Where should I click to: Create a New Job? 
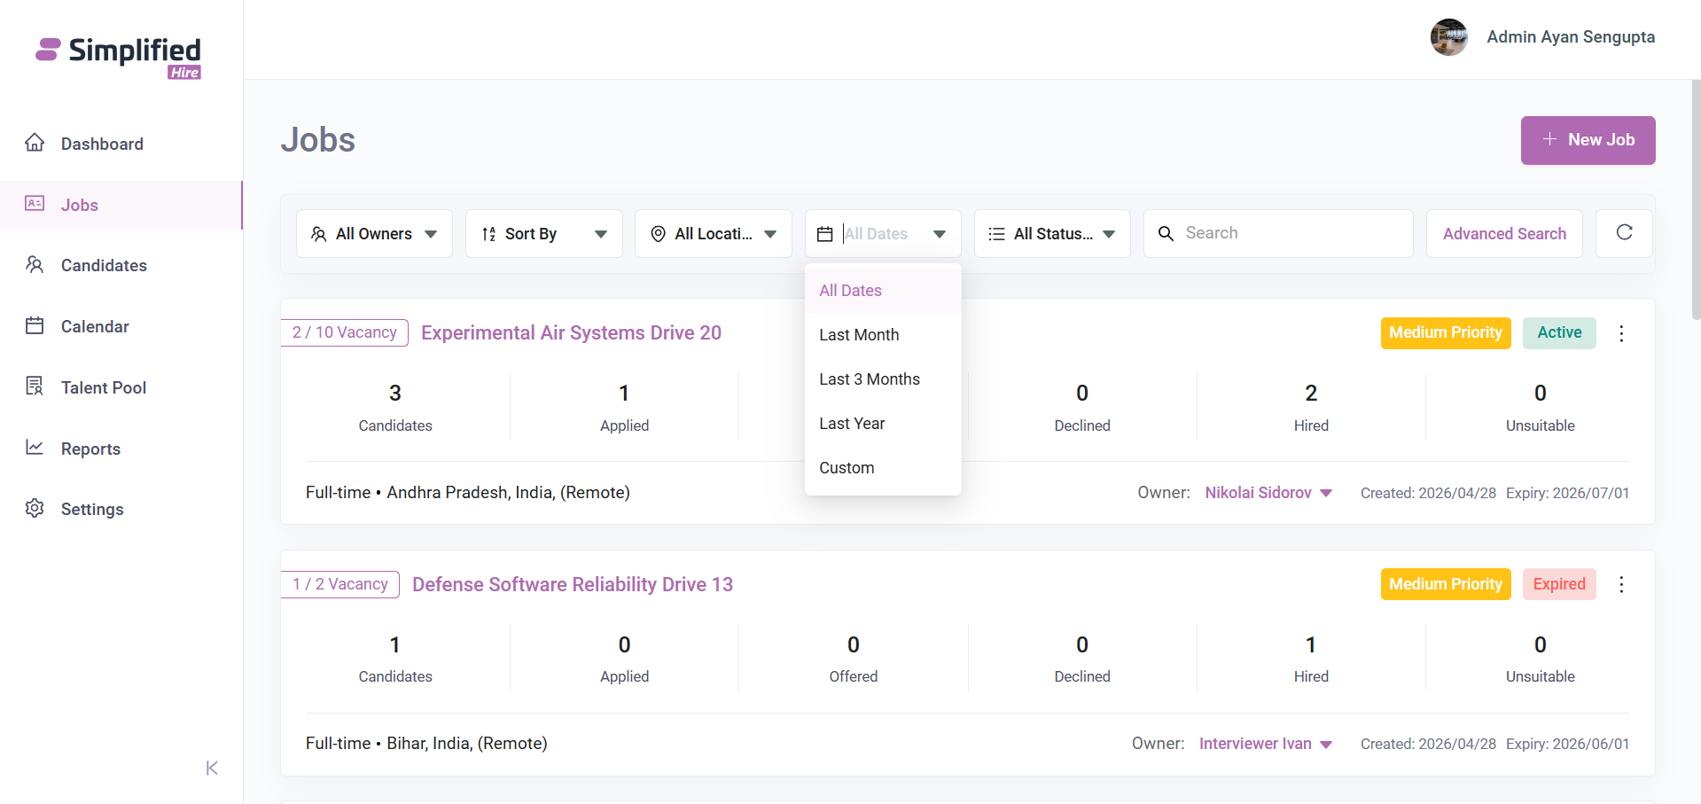coord(1588,140)
